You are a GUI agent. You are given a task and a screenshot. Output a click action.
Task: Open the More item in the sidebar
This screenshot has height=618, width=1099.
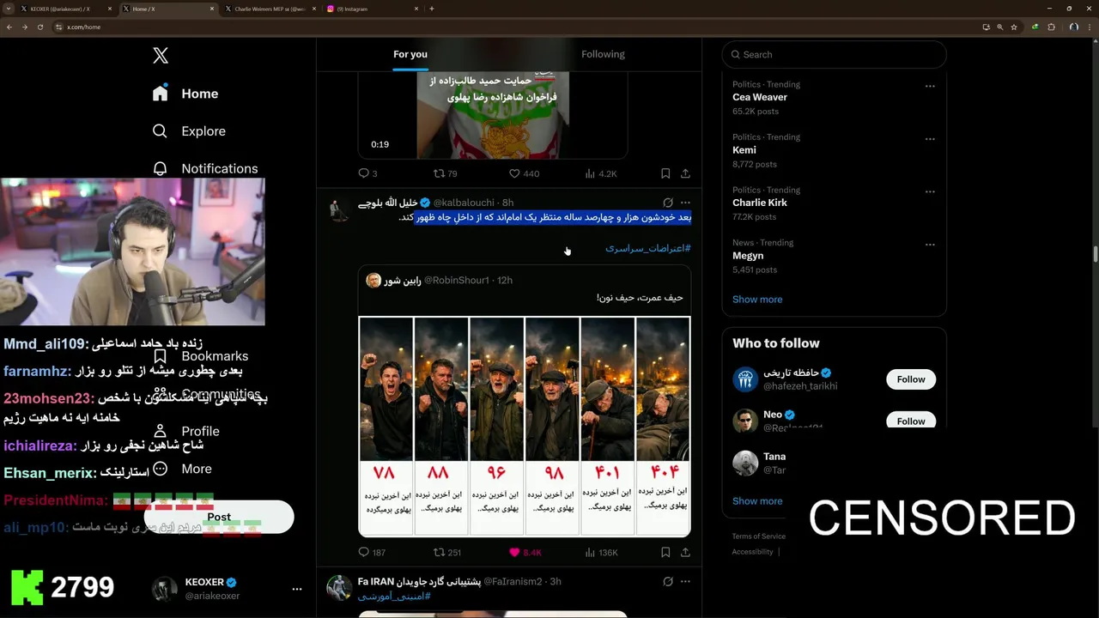[x=182, y=469]
